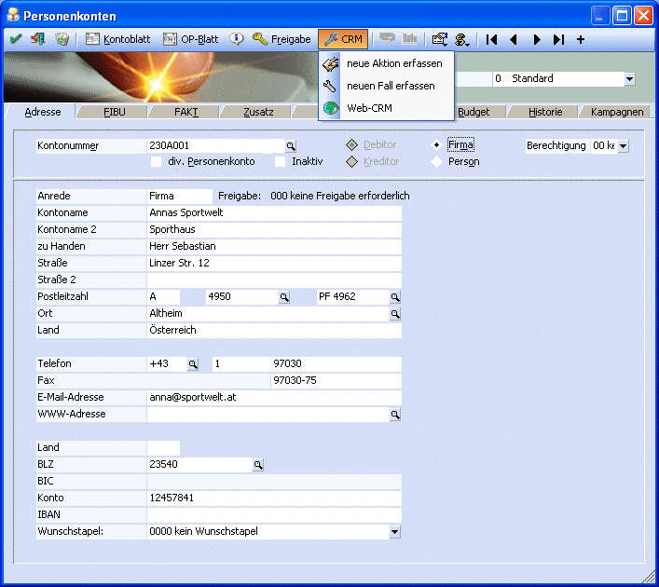Switch to the Zusatz tab
Image resolution: width=659 pixels, height=587 pixels.
coord(258,112)
